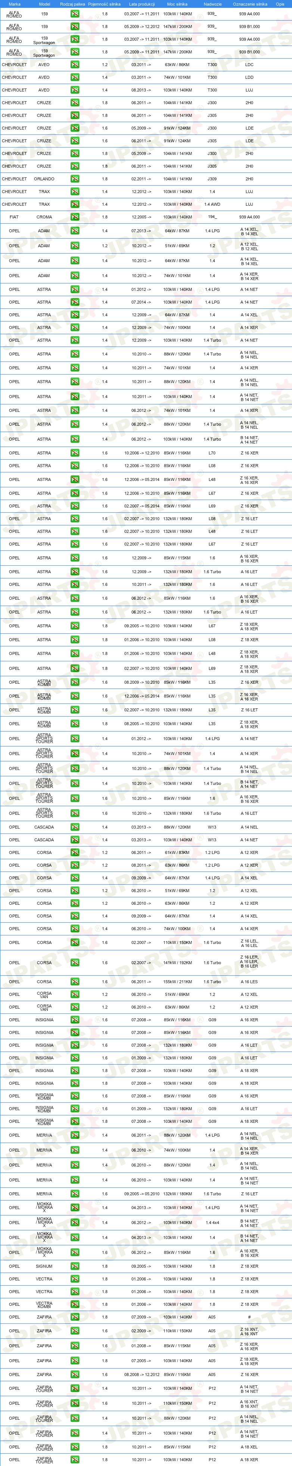
Task: Click fuel icon for Meriva 1.4 LPG
Action: [x=75, y=1136]
